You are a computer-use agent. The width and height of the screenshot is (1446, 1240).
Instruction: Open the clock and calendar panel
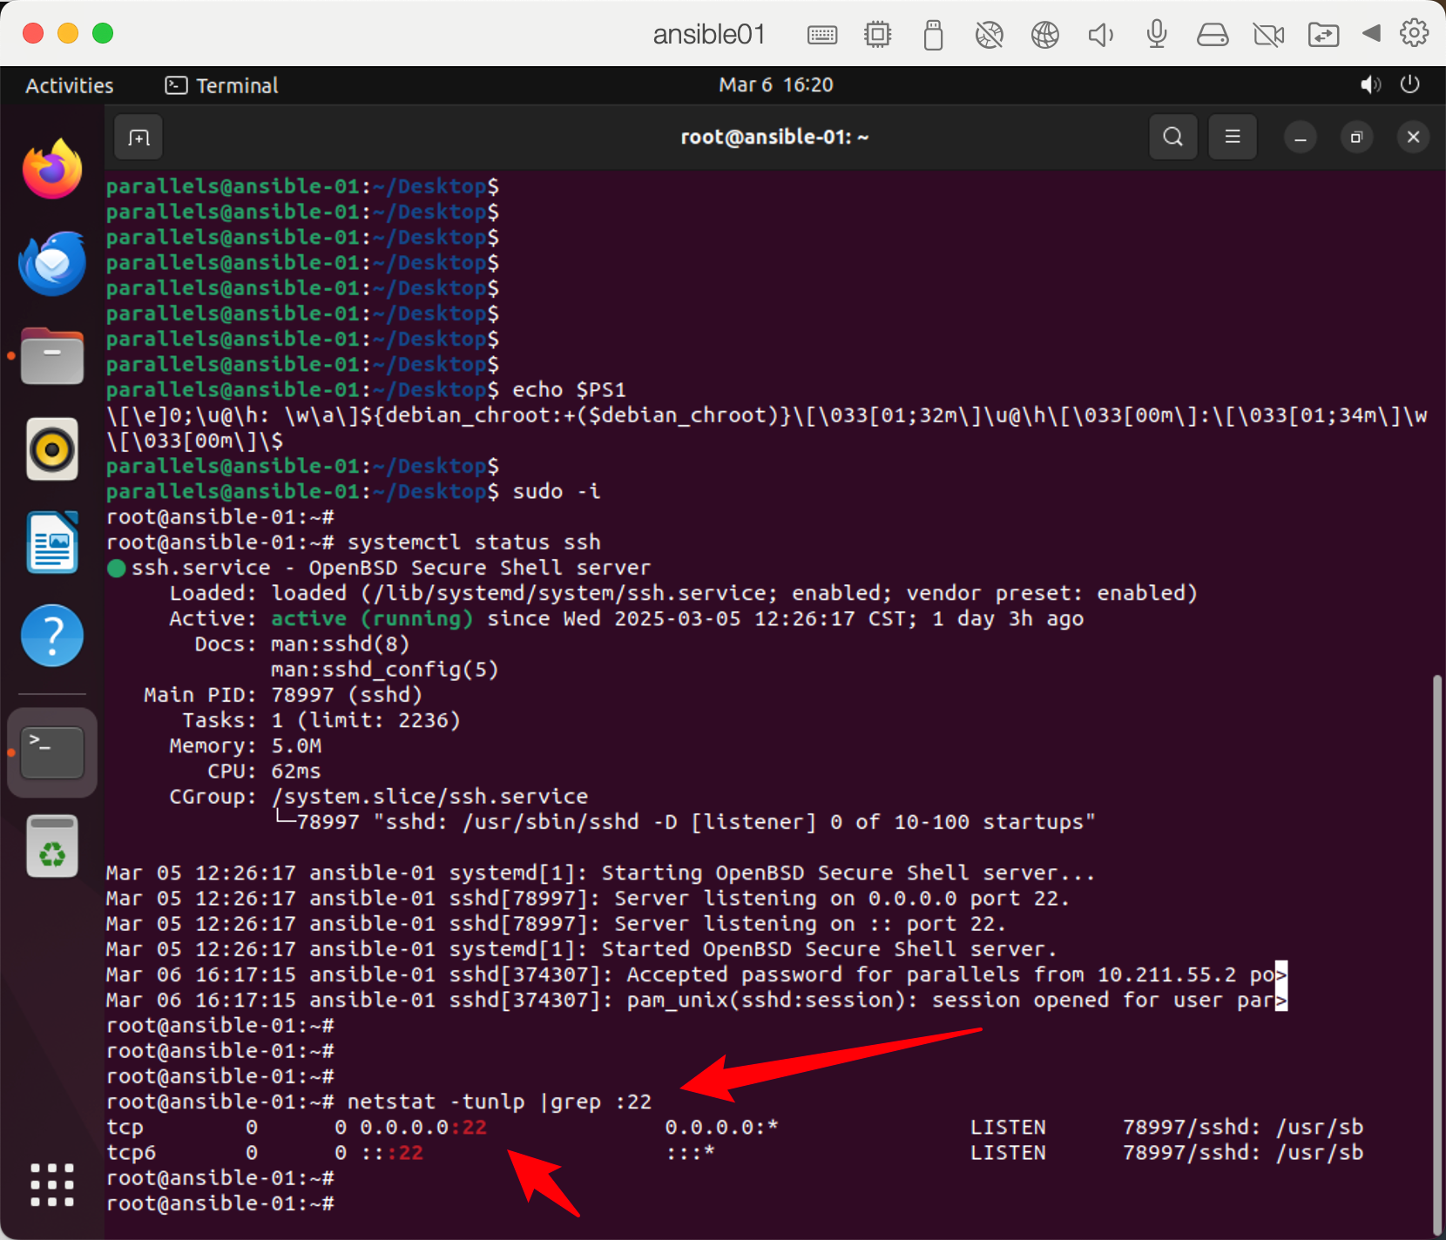point(775,85)
